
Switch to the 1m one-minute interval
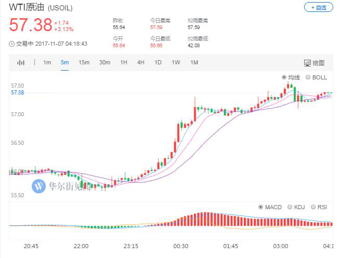tap(47, 63)
